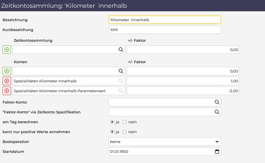This screenshot has height=163, width=265.
Task: Click the search magnifier in Zeitkontosammlung field
Action: coord(121,50)
